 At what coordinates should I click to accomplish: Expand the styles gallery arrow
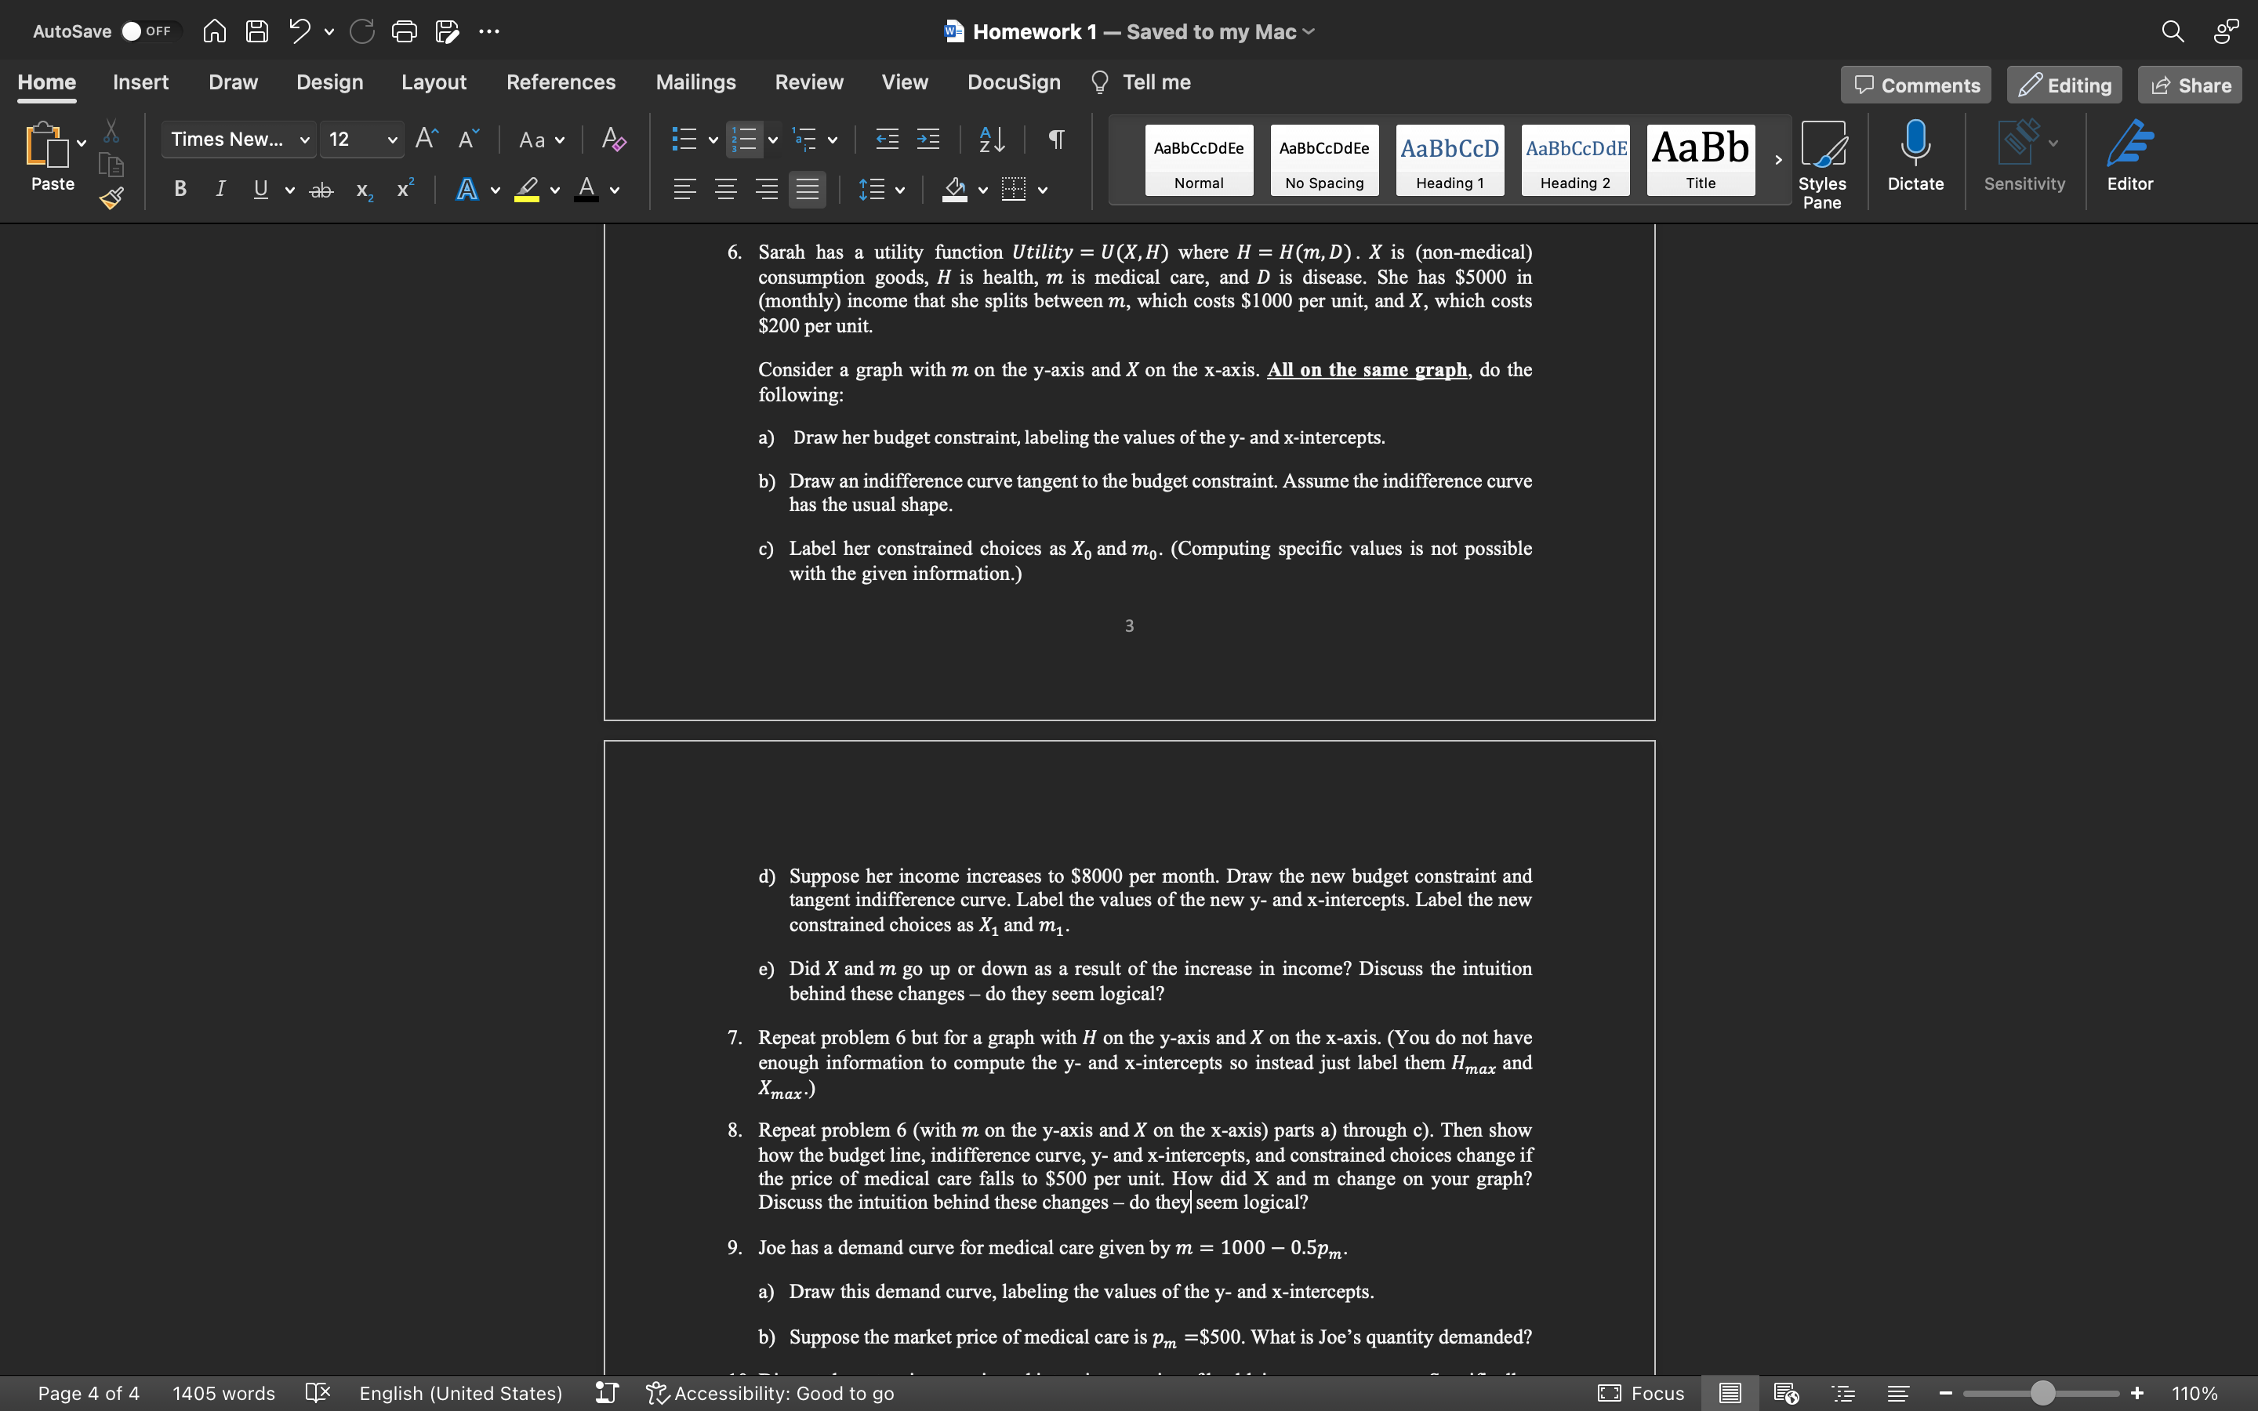(x=1777, y=160)
